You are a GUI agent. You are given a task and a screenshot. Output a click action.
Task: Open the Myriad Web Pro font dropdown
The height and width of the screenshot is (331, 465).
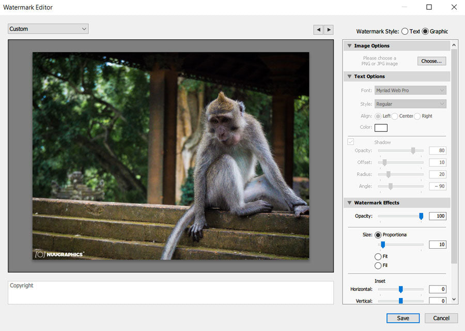tap(410, 90)
